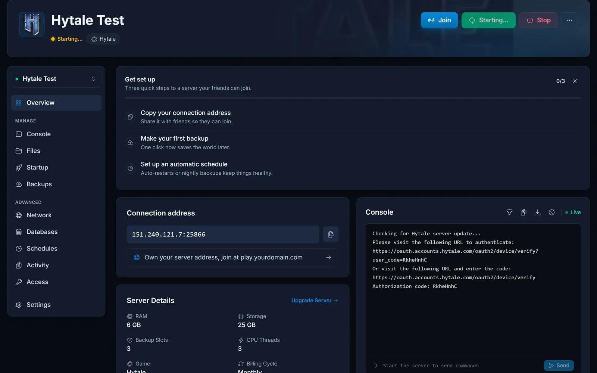The height and width of the screenshot is (373, 597).
Task: Click Set up an automatic schedule step
Action: point(353,168)
